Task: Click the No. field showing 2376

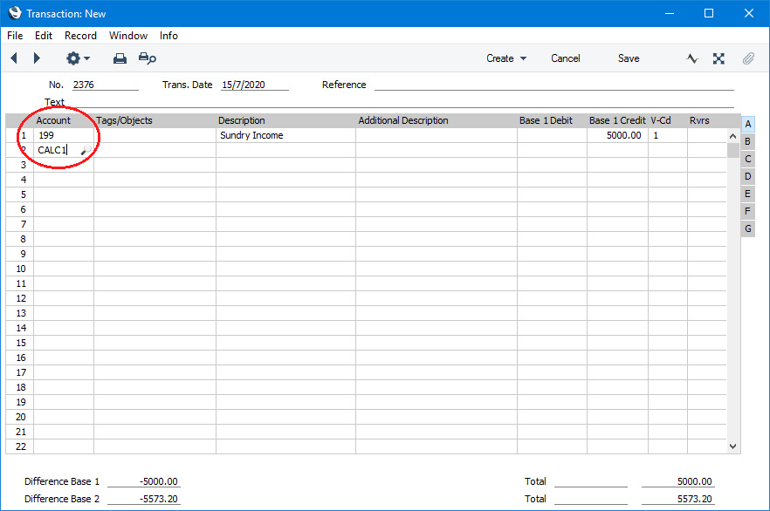Action: [x=105, y=85]
